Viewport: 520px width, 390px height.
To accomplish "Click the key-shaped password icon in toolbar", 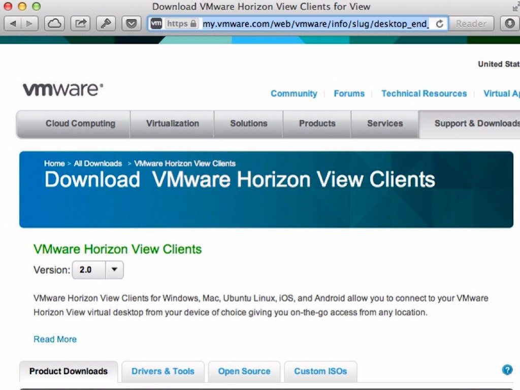I will pos(106,23).
